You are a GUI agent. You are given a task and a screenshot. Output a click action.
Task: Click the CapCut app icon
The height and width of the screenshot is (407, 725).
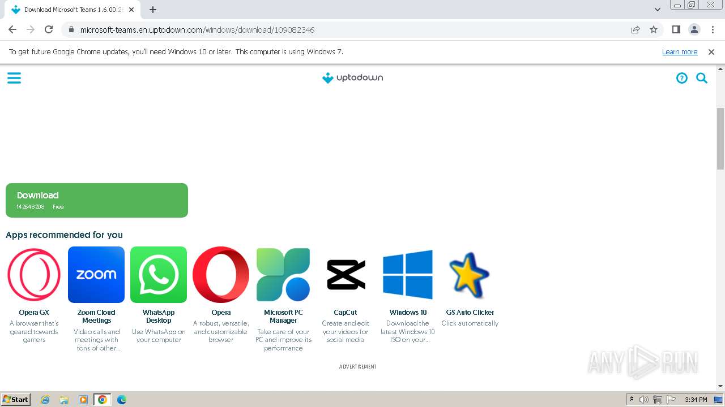pyautogui.click(x=346, y=275)
